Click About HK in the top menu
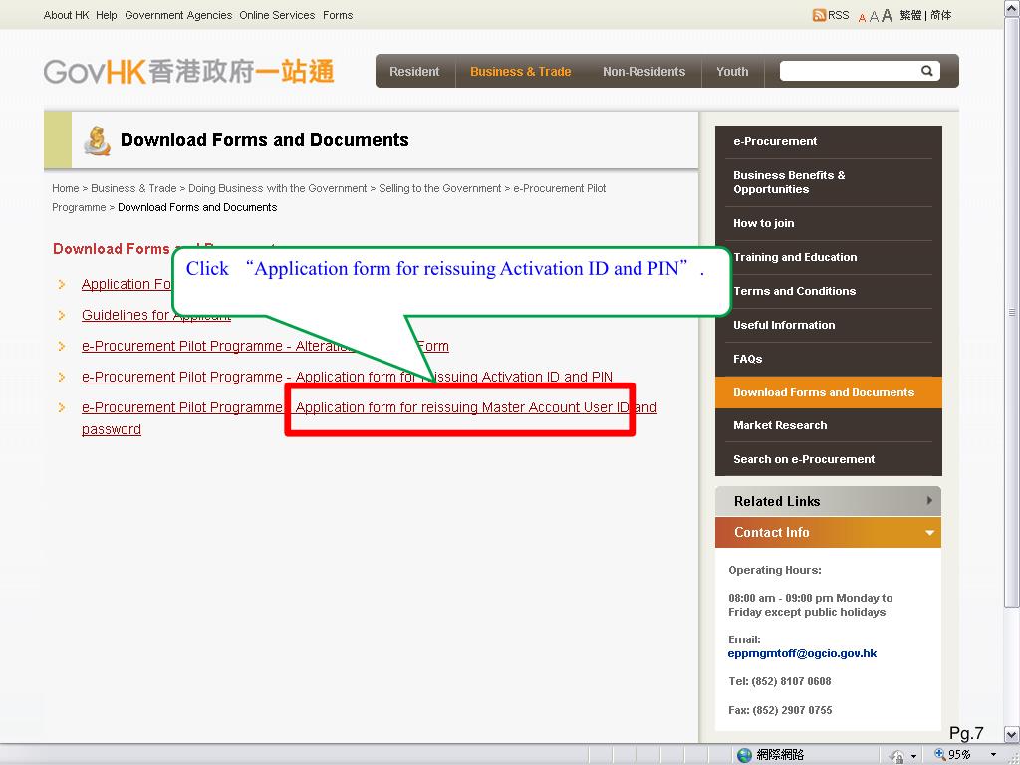The height and width of the screenshot is (765, 1020). pos(67,15)
